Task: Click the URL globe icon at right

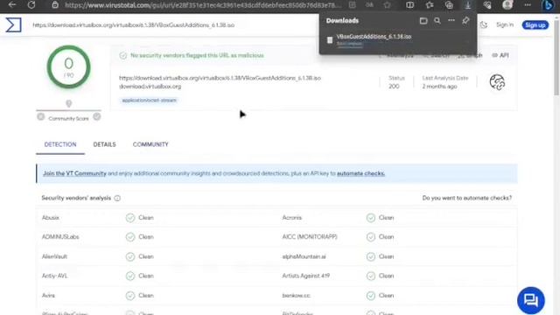Action: 497,82
